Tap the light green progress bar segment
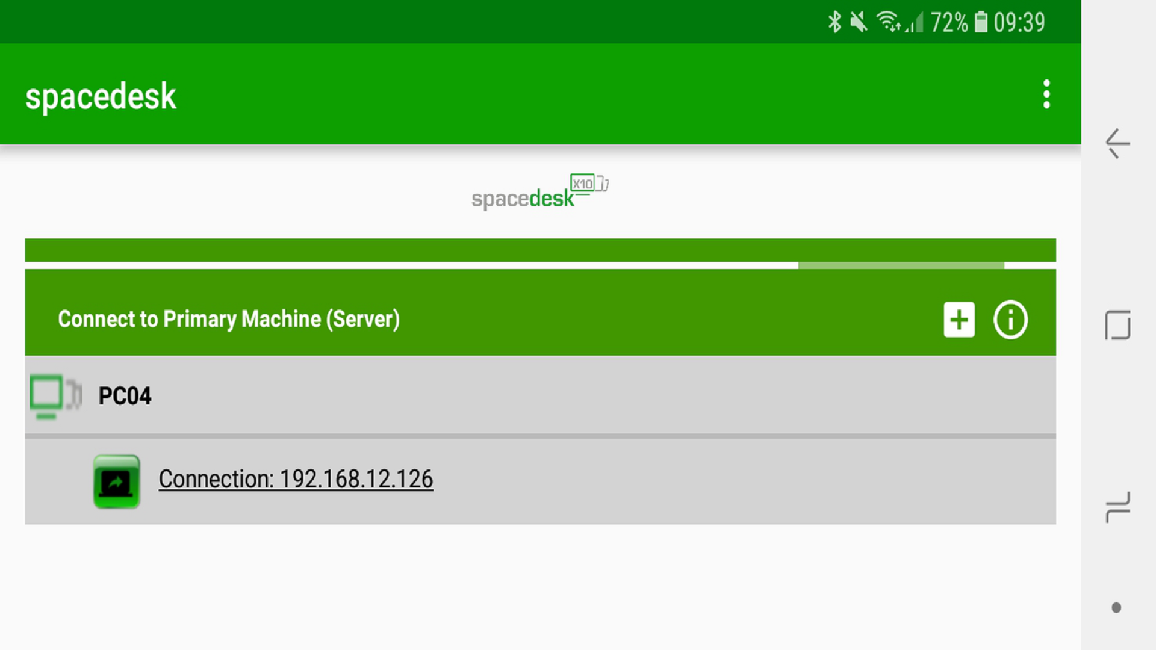The width and height of the screenshot is (1156, 650). pyautogui.click(x=901, y=265)
